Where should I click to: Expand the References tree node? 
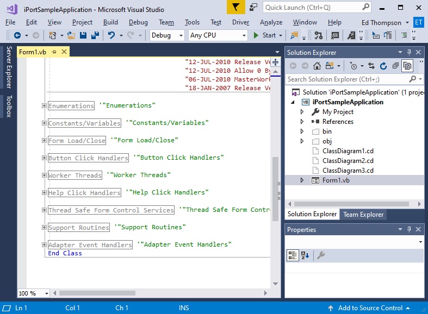click(x=302, y=122)
